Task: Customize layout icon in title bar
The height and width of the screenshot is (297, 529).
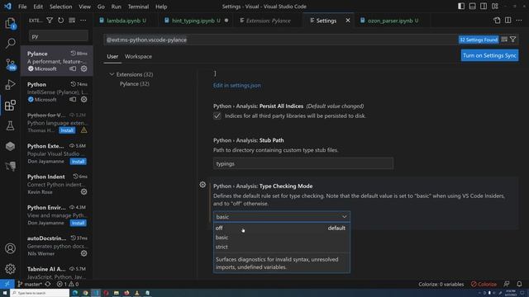Action: click(495, 7)
